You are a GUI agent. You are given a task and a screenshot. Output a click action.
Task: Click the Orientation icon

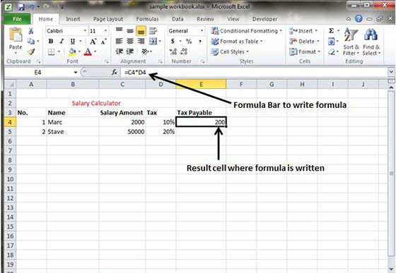pyautogui.click(x=145, y=51)
